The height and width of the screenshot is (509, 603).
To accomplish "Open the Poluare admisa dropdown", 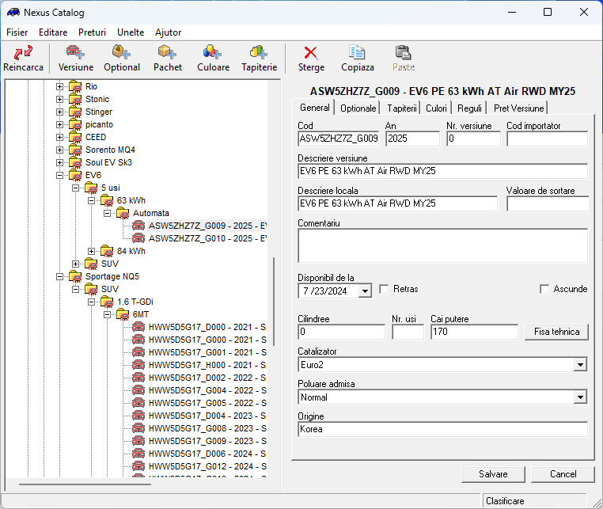I will click(579, 397).
